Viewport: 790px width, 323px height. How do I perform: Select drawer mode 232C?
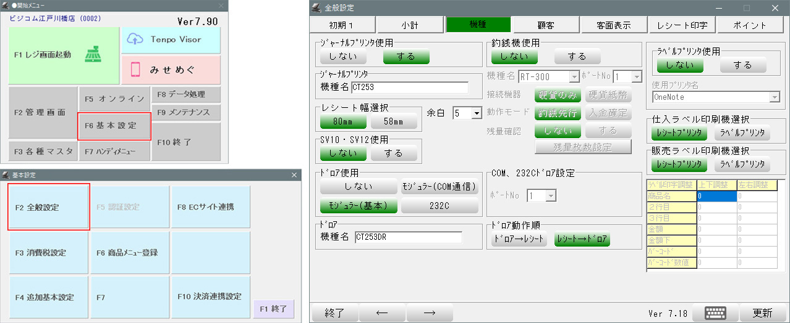tap(440, 206)
